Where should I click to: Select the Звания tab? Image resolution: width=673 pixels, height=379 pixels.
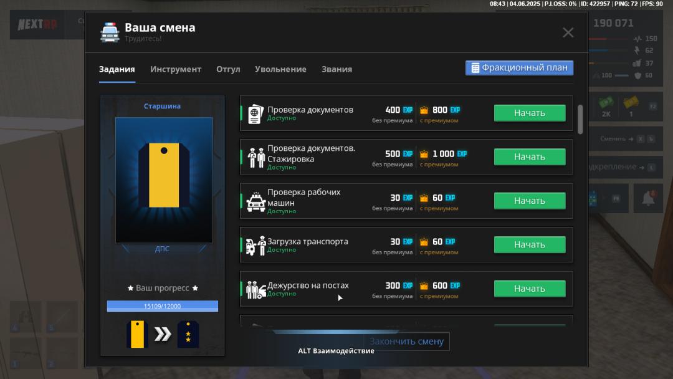(x=336, y=69)
